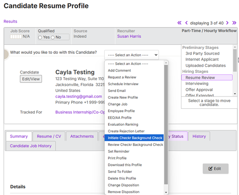This screenshot has height=195, width=239.
Task: Select the Resume Review hiring stage
Action: click(207, 78)
